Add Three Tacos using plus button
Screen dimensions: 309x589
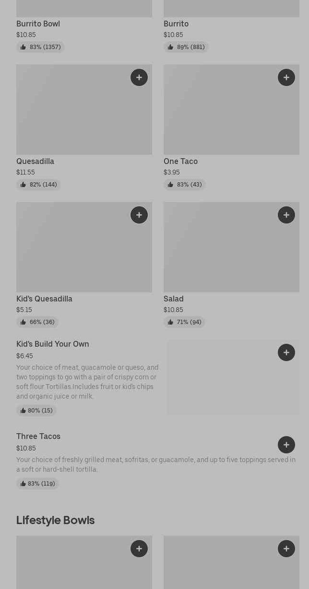(x=286, y=445)
